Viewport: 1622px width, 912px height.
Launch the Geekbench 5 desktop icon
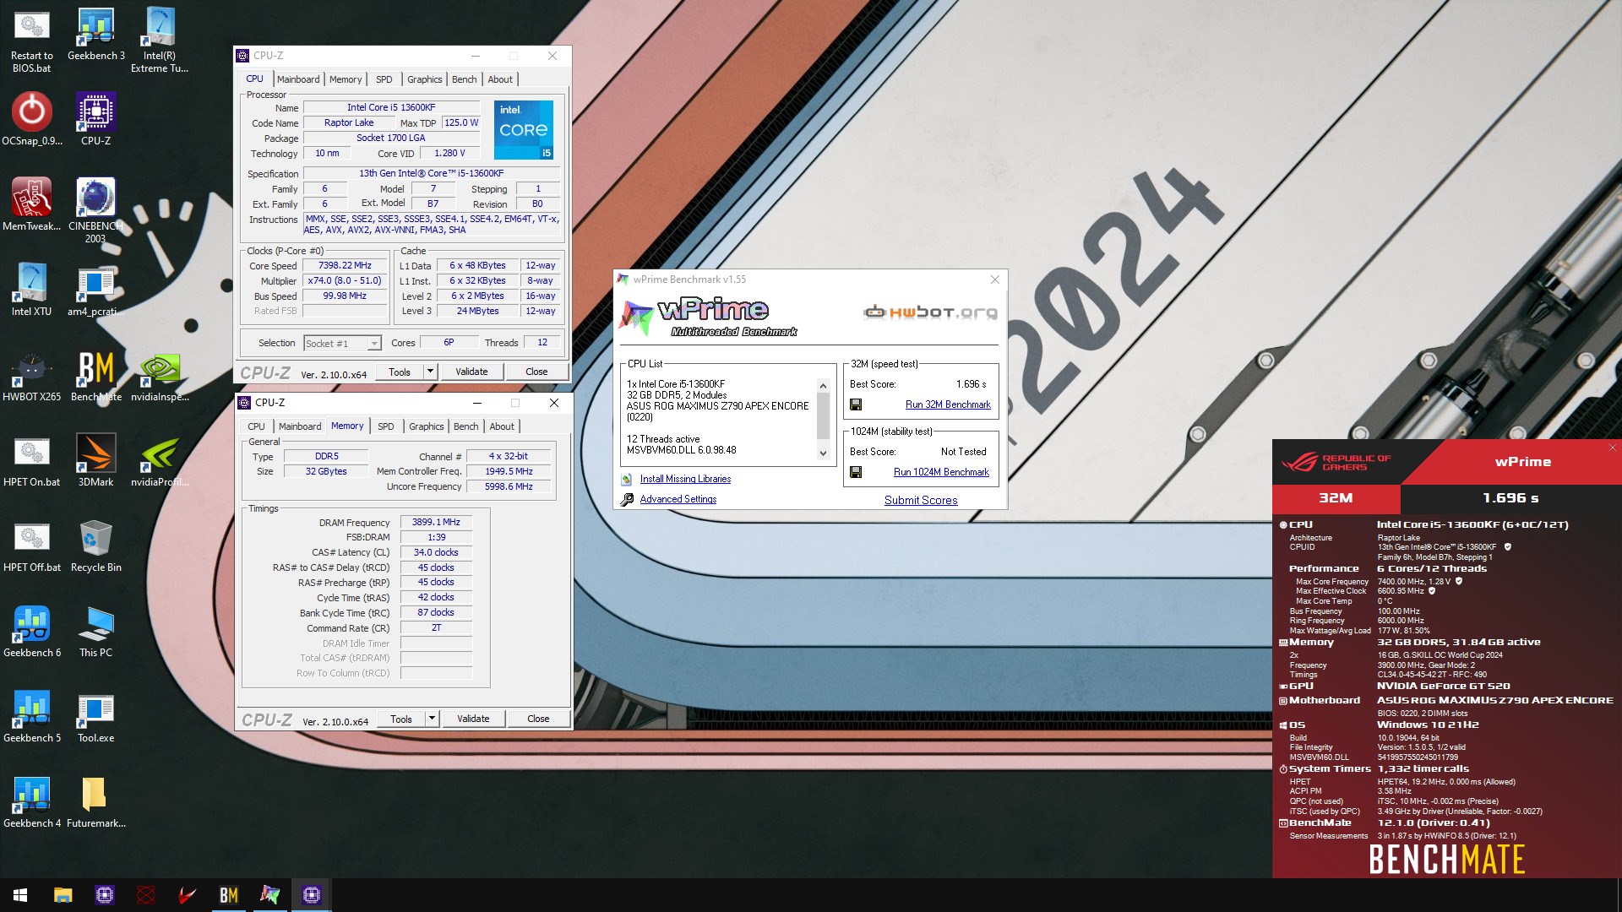(x=32, y=716)
